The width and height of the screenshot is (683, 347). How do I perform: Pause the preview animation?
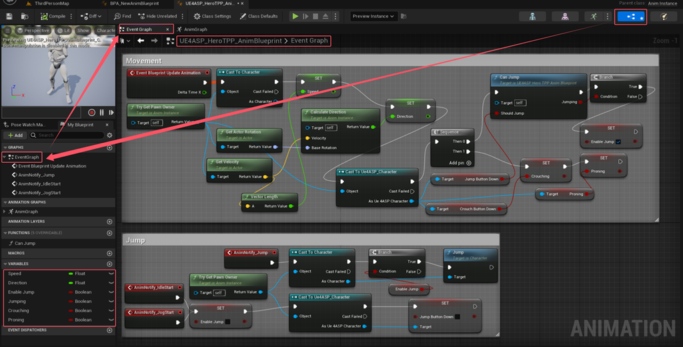[x=101, y=113]
